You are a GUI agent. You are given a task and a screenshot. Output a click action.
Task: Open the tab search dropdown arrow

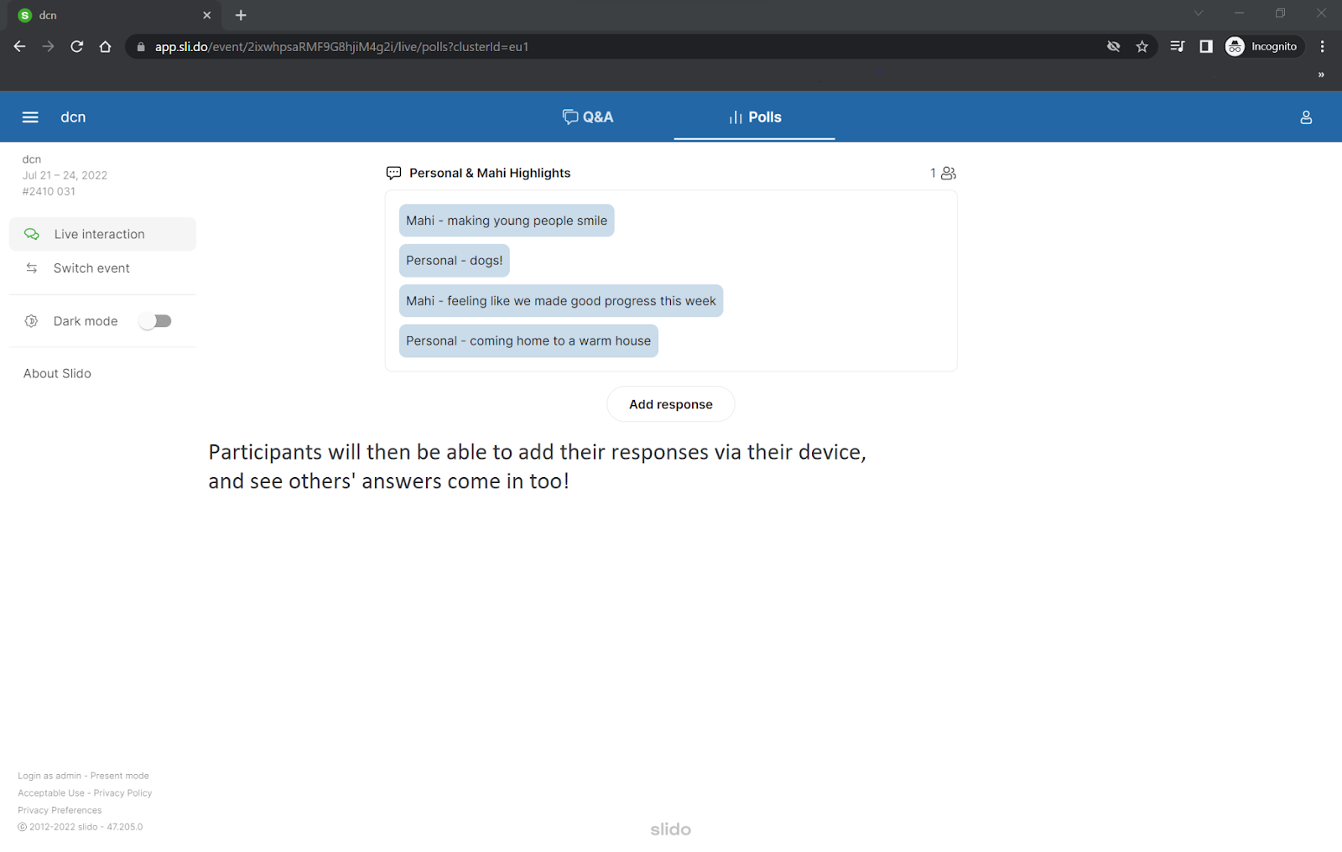(1199, 13)
